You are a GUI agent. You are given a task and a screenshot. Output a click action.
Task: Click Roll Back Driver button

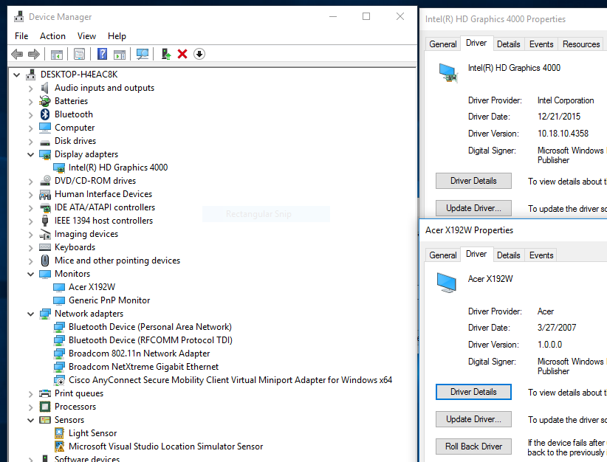[473, 447]
